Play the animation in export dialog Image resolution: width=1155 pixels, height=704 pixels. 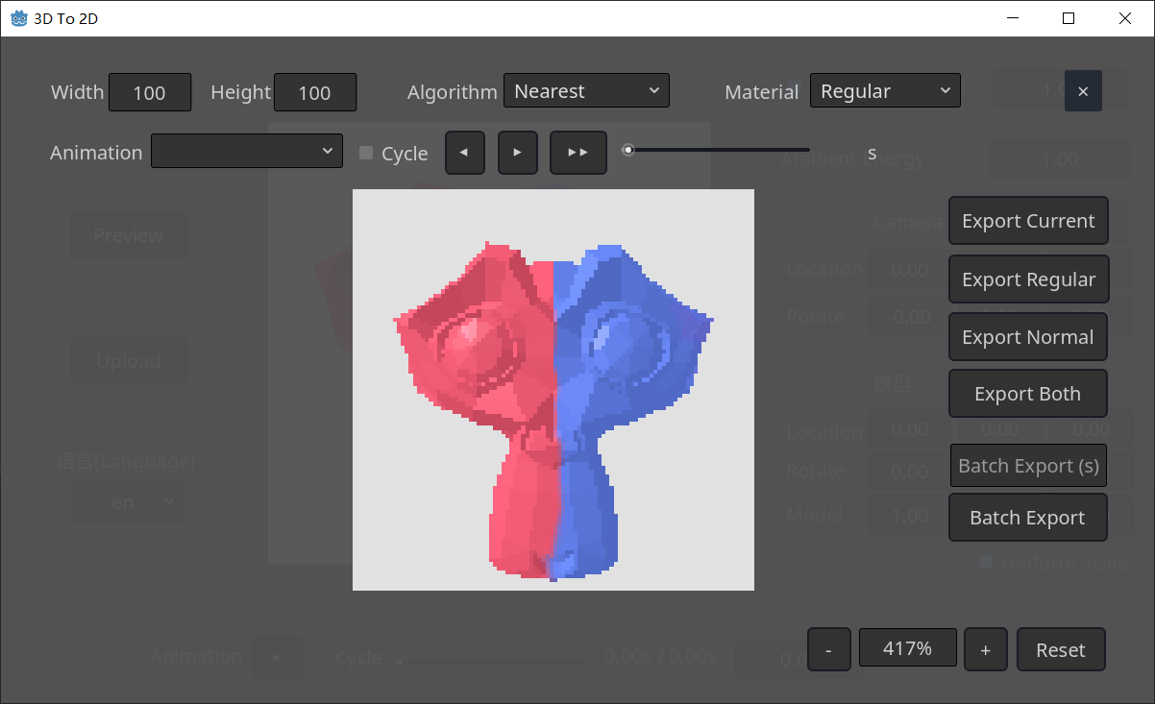pos(518,153)
